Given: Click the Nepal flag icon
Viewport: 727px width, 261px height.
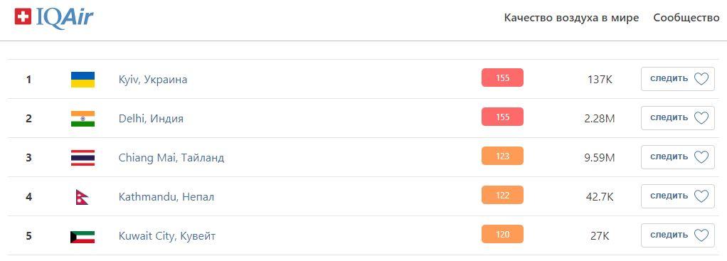Looking at the screenshot, I should (82, 197).
